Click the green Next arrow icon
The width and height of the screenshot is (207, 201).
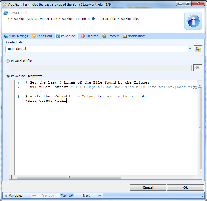coord(99,196)
